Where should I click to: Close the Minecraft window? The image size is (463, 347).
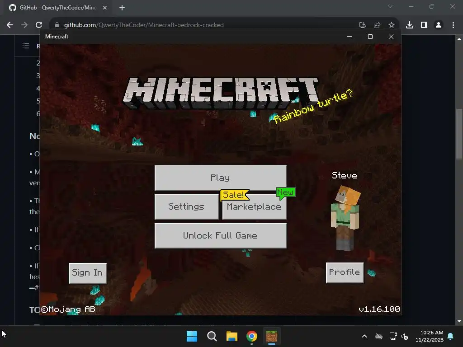click(391, 37)
